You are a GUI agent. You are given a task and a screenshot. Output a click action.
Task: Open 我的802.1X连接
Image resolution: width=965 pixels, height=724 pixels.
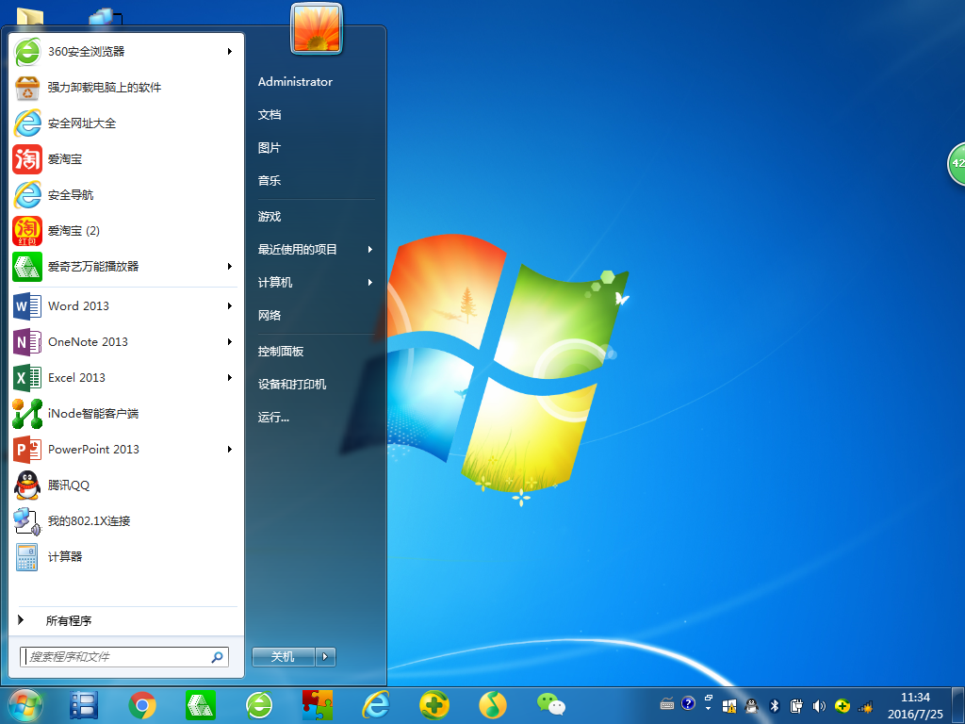125,520
